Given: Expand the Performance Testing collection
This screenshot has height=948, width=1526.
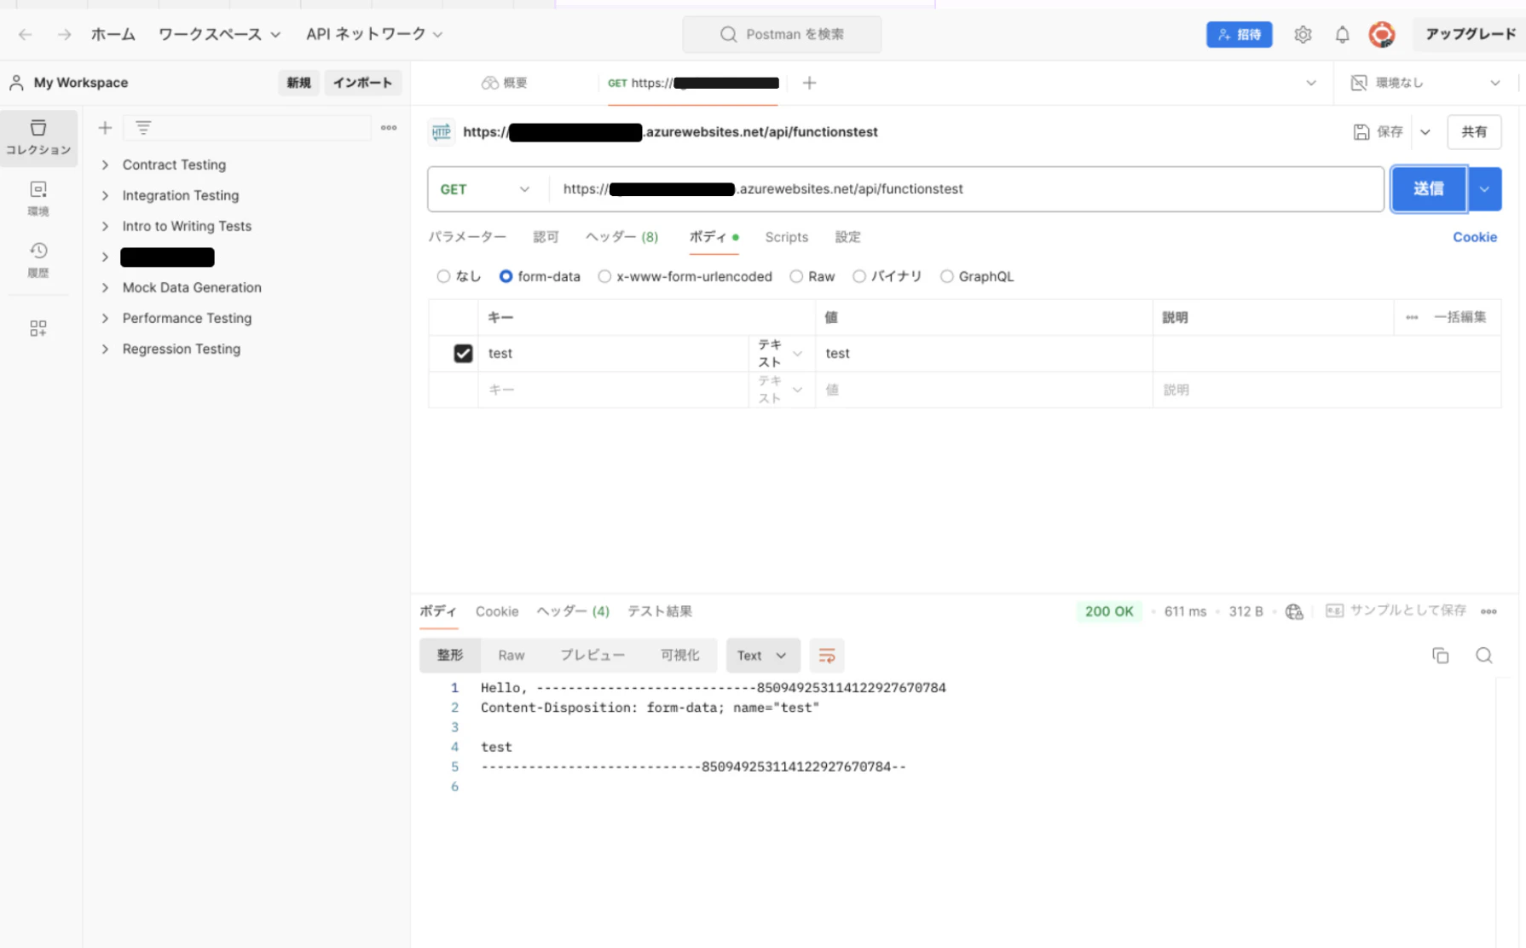Looking at the screenshot, I should pyautogui.click(x=105, y=318).
